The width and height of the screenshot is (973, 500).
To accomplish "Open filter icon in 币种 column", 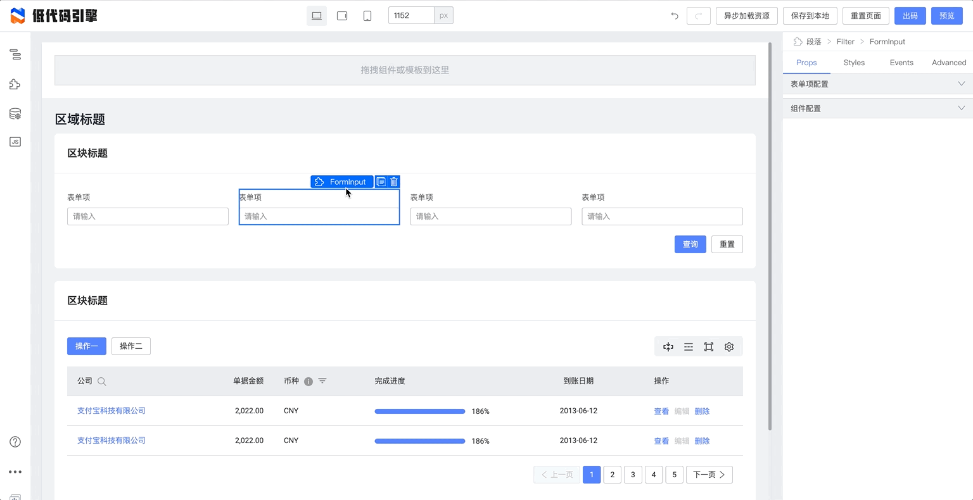I will [x=322, y=381].
